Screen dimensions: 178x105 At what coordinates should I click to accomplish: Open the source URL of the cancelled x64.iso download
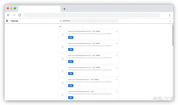pyautogui.click(x=90, y=94)
